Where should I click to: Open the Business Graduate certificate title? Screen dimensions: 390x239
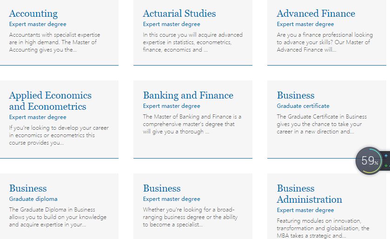(x=296, y=95)
